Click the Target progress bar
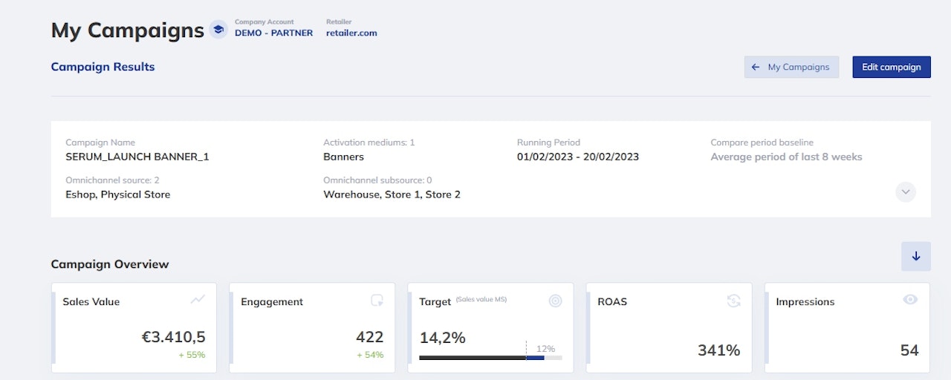The height and width of the screenshot is (380, 951). tap(490, 358)
